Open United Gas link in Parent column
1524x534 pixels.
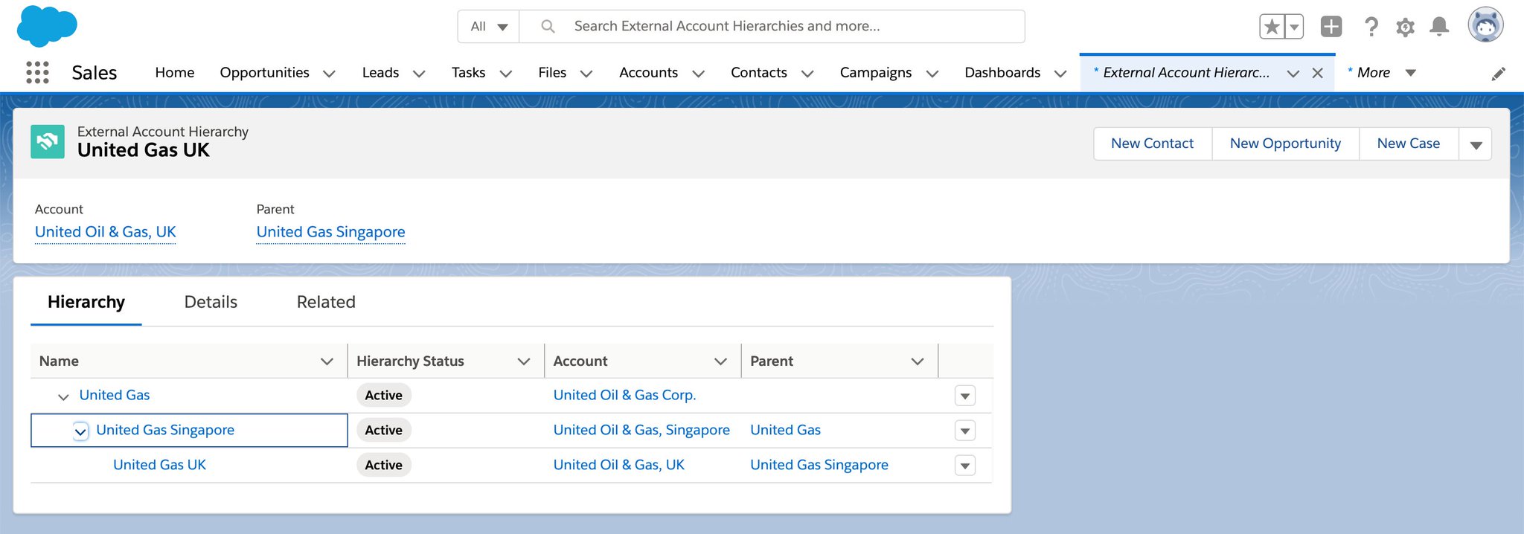point(785,430)
